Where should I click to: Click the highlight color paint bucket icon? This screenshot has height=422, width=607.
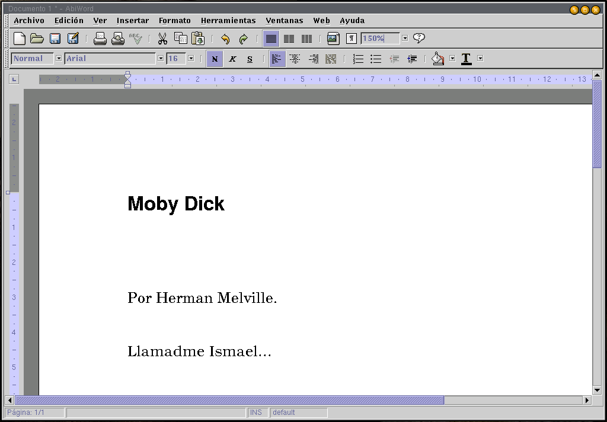pos(438,59)
